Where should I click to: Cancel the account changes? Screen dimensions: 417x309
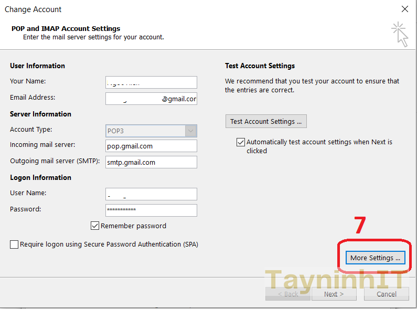coord(386,294)
